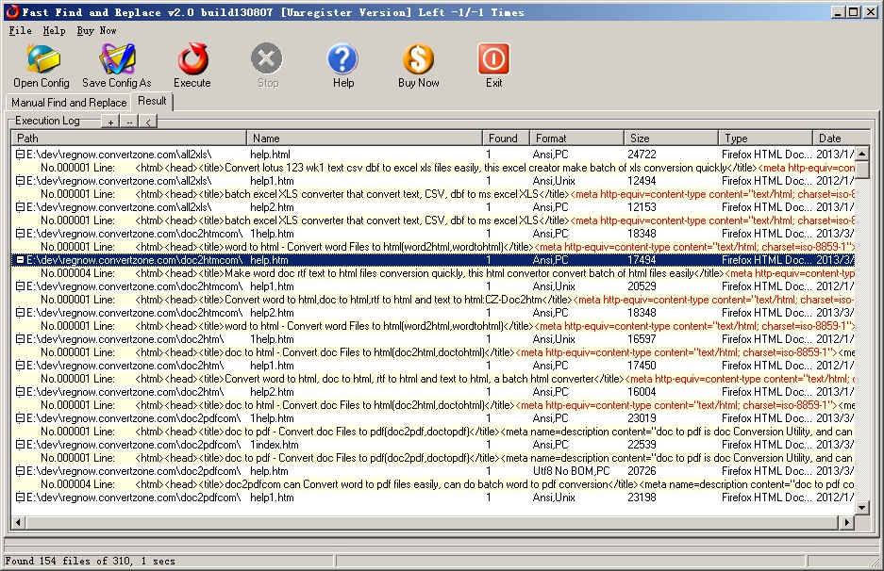The height and width of the screenshot is (571, 884).
Task: Click the Save Config As icon
Action: tap(117, 60)
